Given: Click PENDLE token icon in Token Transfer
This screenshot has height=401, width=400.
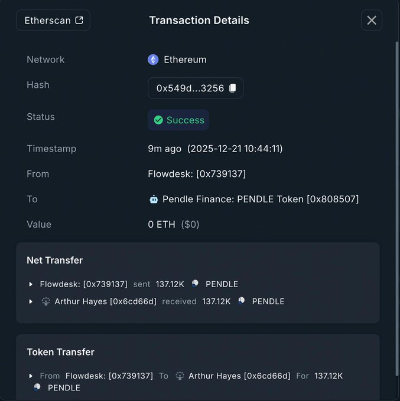Looking at the screenshot, I should click(38, 387).
